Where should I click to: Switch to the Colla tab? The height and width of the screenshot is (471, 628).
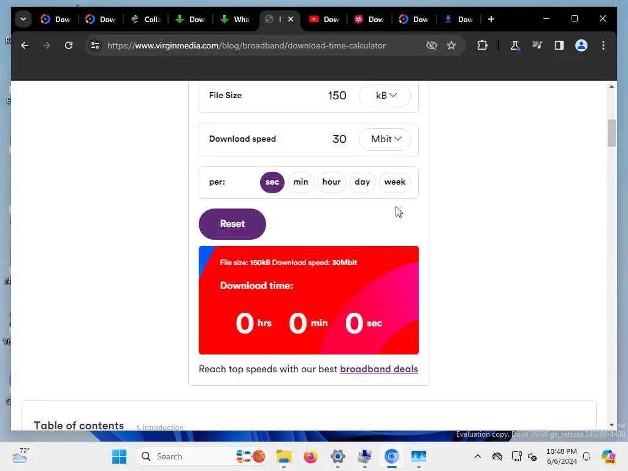tap(146, 19)
